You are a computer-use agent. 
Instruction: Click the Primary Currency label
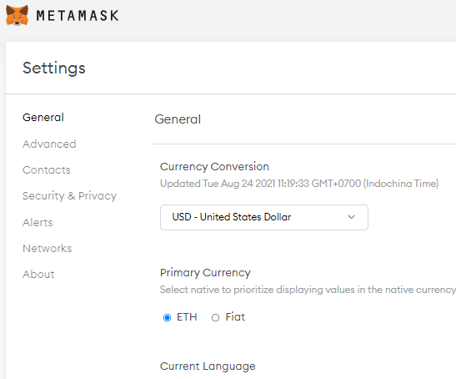coord(205,273)
